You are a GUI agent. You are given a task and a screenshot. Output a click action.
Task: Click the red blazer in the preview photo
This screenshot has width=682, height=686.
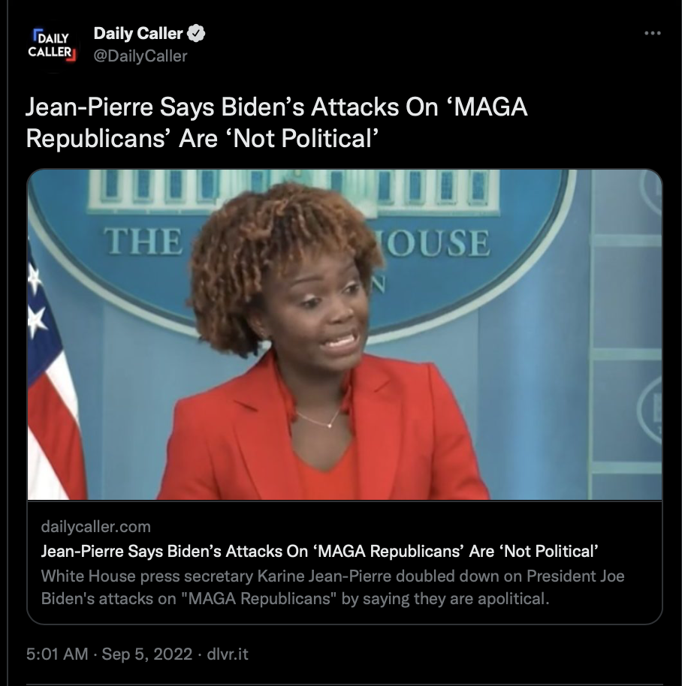point(323,433)
